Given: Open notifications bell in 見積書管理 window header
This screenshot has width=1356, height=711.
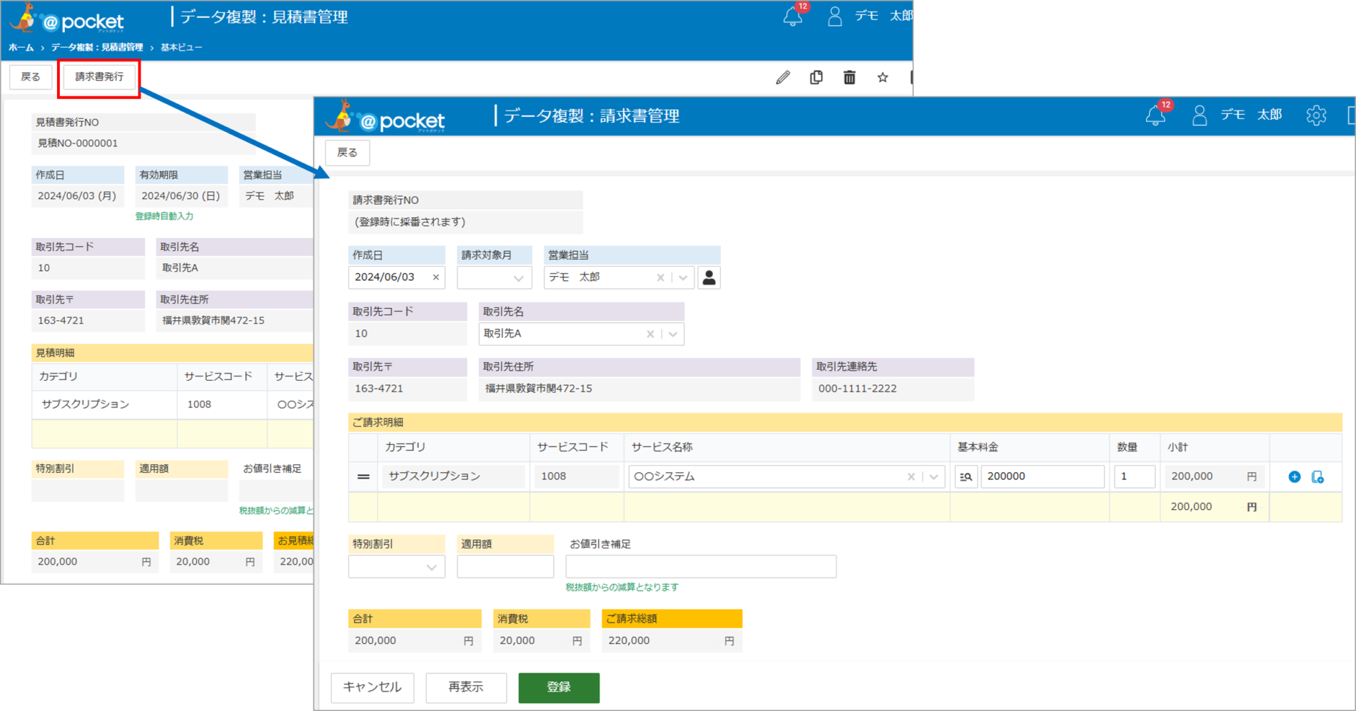Looking at the screenshot, I should coord(793,16).
